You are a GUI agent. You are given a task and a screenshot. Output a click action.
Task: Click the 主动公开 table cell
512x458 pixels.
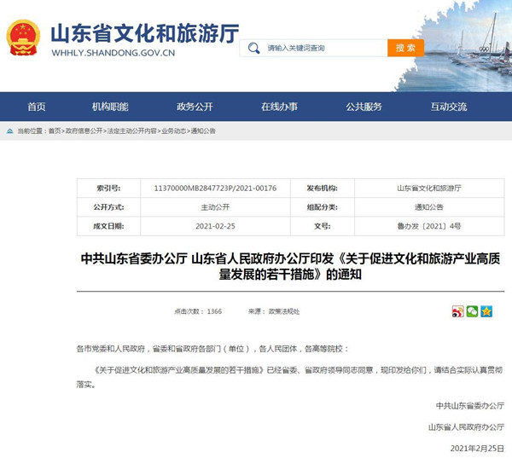point(215,207)
